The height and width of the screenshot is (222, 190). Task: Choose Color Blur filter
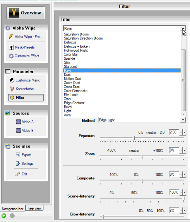click(71, 55)
